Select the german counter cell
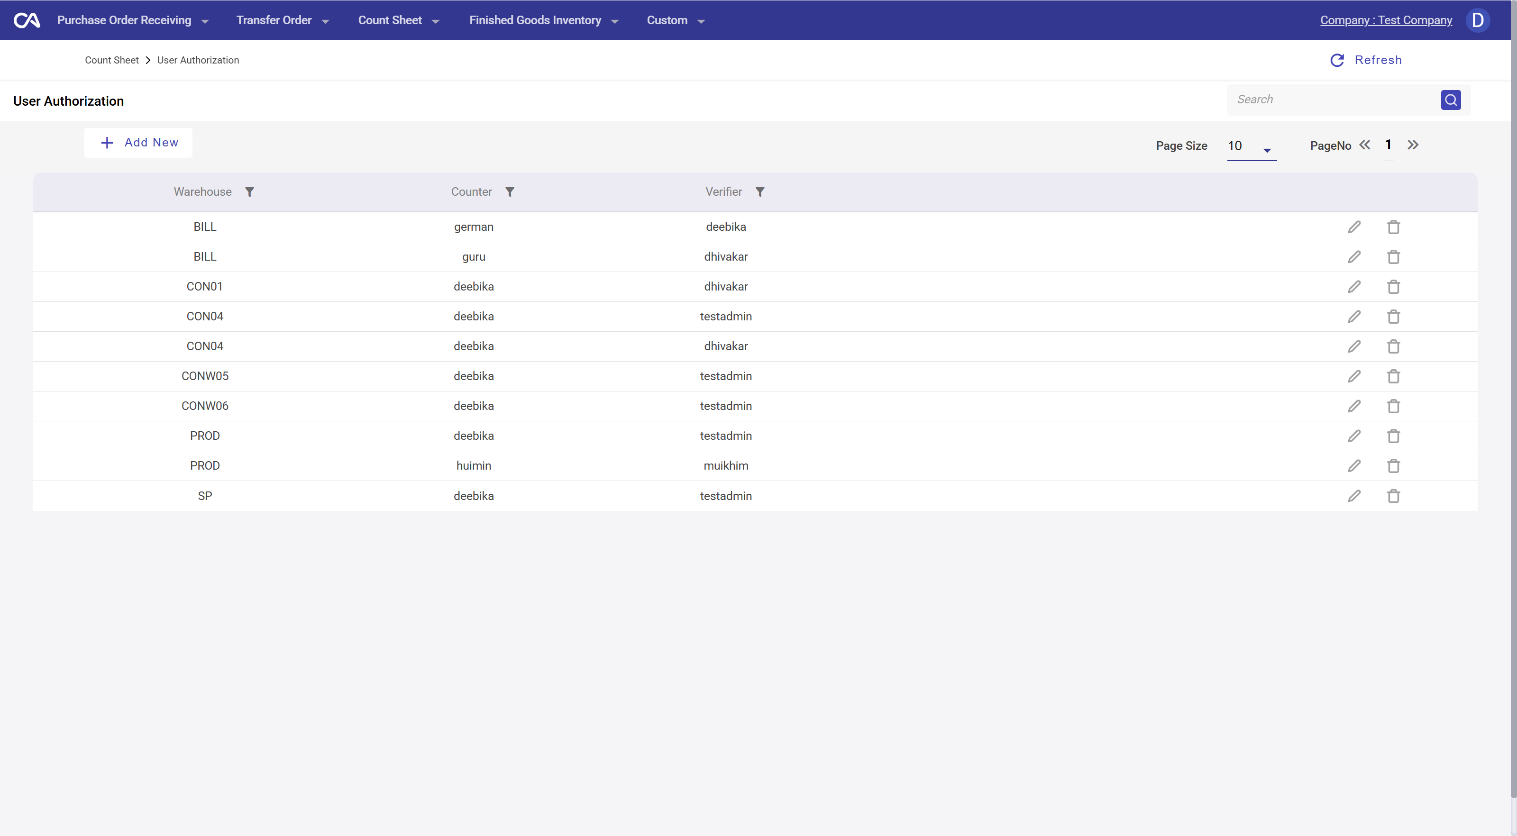Screen dimensions: 1517x836 click(474, 227)
